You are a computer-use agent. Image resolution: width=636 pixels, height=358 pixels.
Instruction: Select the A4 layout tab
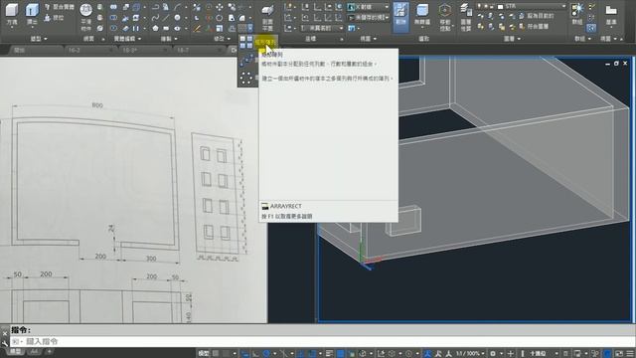pos(34,351)
